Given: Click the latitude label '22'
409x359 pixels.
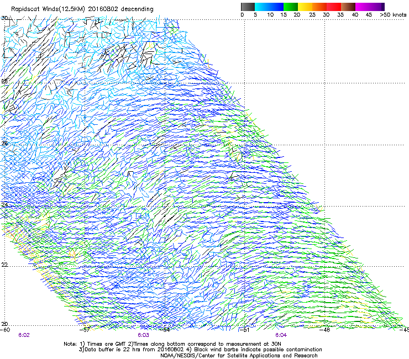Looking at the screenshot, I should coord(4,265).
